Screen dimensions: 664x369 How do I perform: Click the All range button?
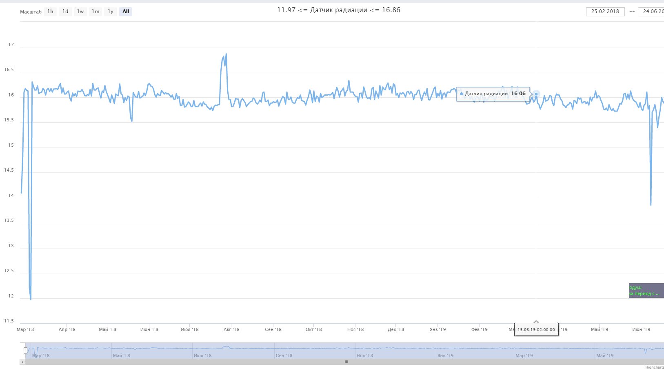126,11
